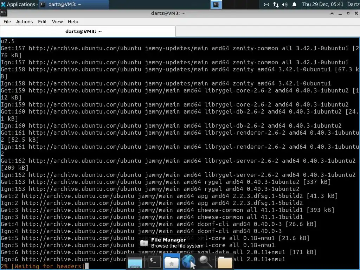This screenshot has width=360, height=270.
Task: Open the Actions menu
Action: [x=24, y=21]
